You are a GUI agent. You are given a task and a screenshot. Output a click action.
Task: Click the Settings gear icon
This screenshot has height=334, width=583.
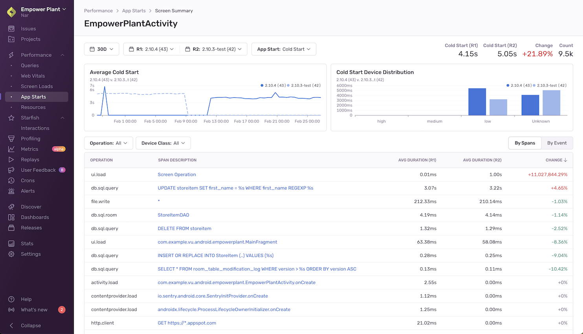(x=11, y=254)
